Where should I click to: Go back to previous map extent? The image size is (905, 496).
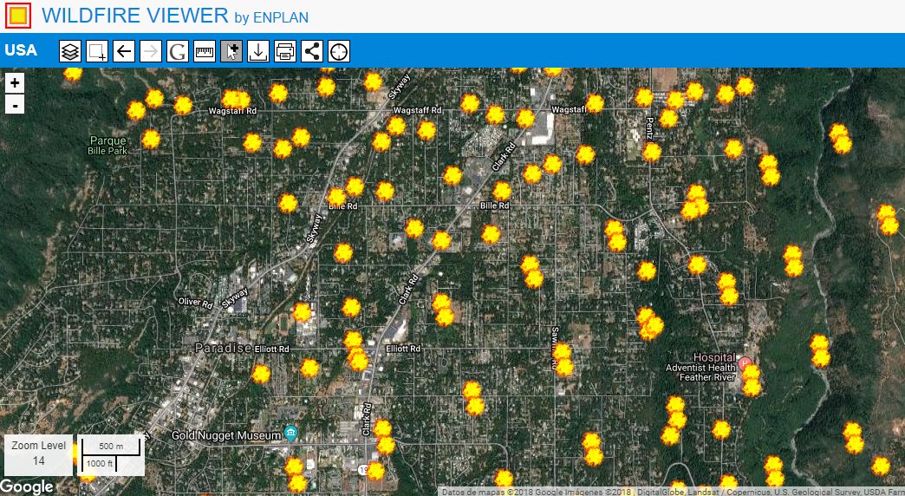(x=123, y=51)
